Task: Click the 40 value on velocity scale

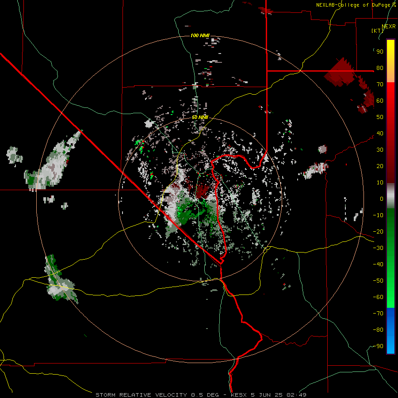Action: 380,134
